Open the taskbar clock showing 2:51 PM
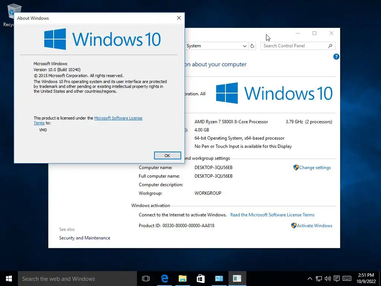 366,279
